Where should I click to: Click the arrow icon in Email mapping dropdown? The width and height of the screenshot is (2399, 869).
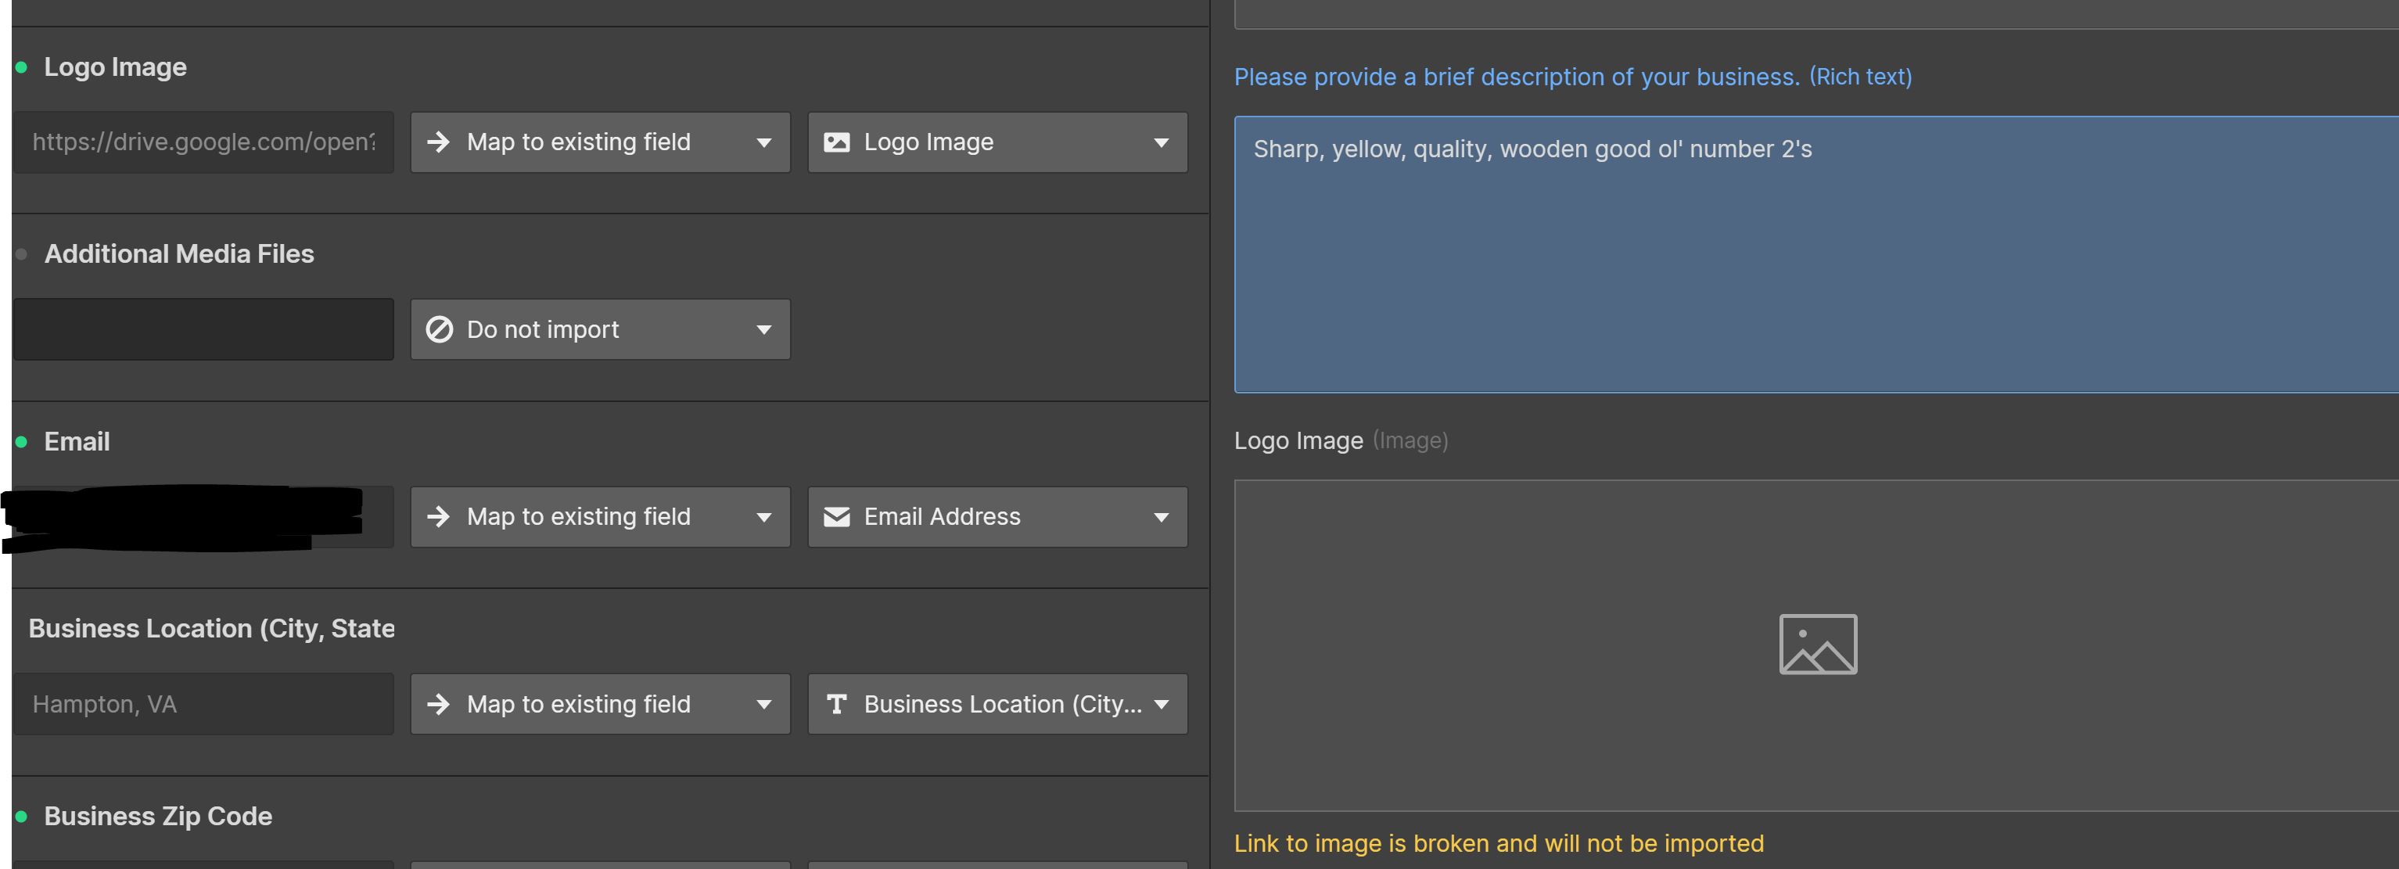pos(439,517)
